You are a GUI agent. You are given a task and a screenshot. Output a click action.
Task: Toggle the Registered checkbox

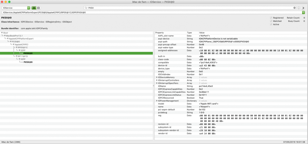[x=271, y=18]
